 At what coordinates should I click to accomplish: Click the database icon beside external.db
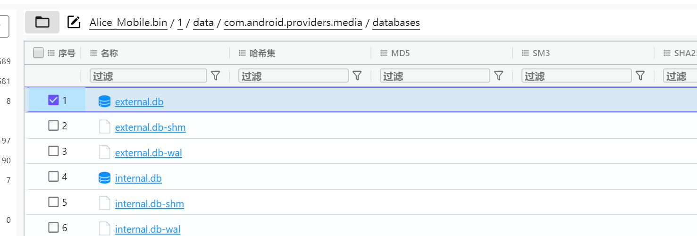point(104,101)
